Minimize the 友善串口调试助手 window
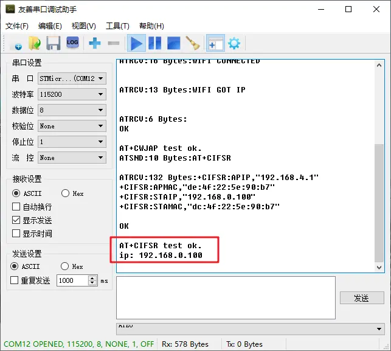Image resolution: width=391 pixels, height=351 pixels. (321, 10)
